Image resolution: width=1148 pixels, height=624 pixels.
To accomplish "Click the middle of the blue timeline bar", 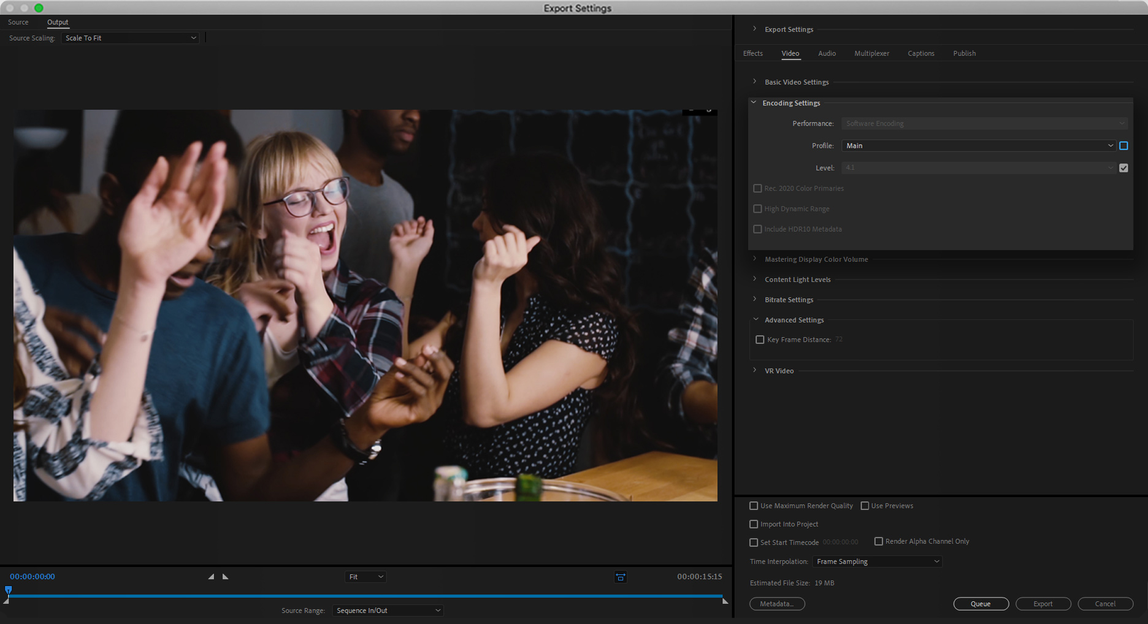I will point(365,595).
